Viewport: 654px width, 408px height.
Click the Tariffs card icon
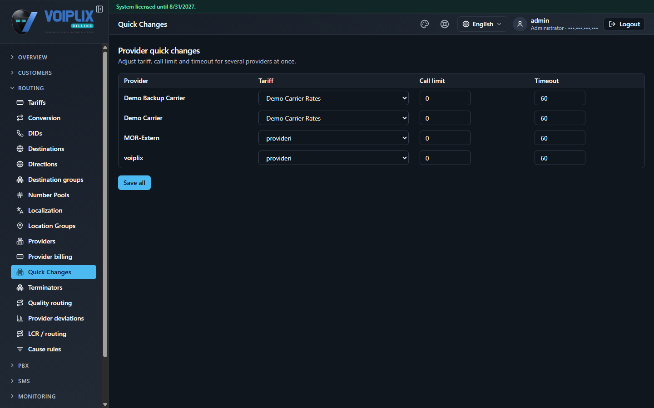(20, 102)
